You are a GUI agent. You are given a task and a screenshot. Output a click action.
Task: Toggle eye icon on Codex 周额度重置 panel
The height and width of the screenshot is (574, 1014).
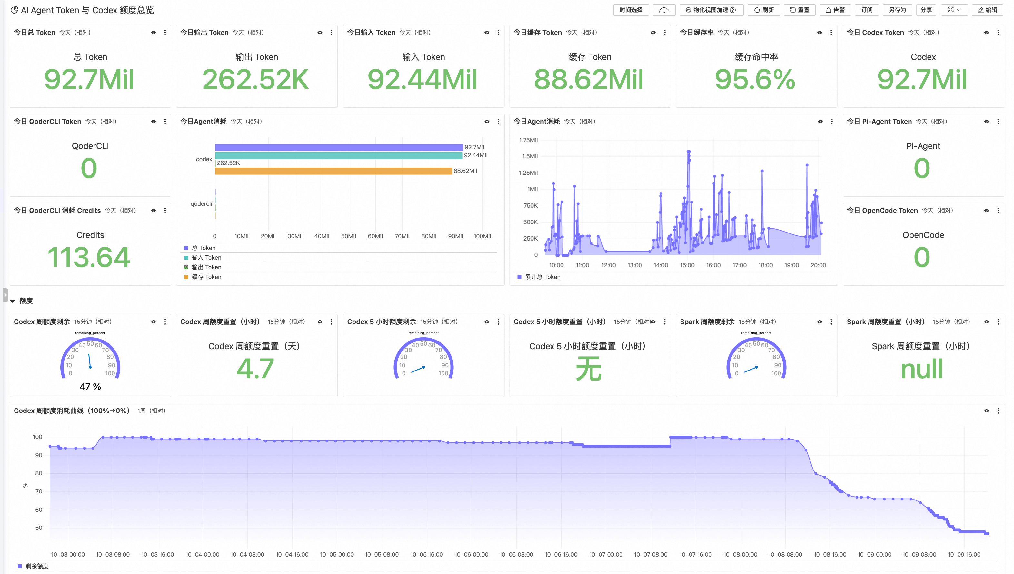coord(320,322)
